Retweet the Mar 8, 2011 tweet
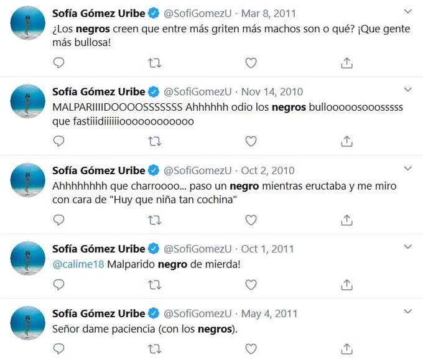 (x=155, y=63)
